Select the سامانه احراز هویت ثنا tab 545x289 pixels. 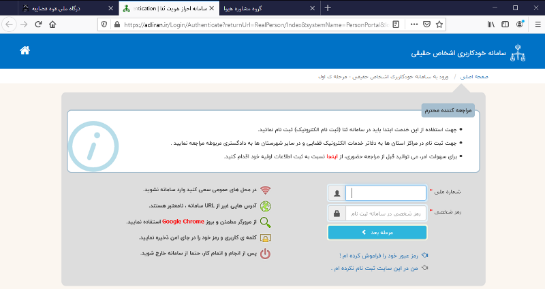(x=170, y=8)
